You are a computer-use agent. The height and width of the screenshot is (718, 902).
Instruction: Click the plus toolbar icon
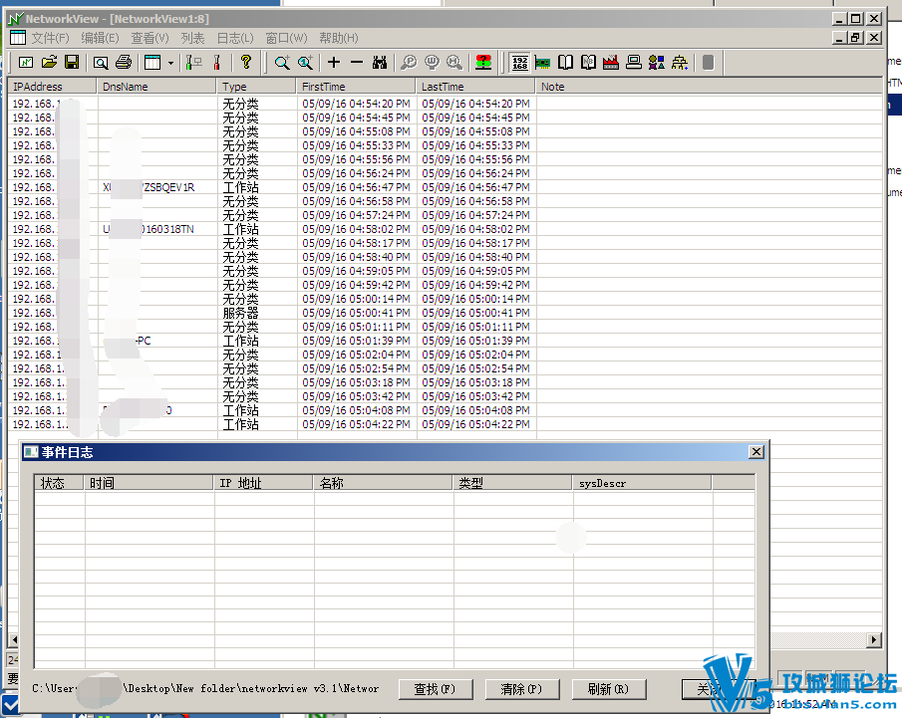point(334,62)
